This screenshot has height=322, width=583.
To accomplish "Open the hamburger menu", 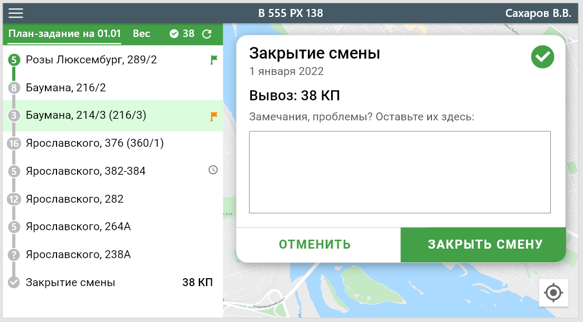I will [16, 13].
